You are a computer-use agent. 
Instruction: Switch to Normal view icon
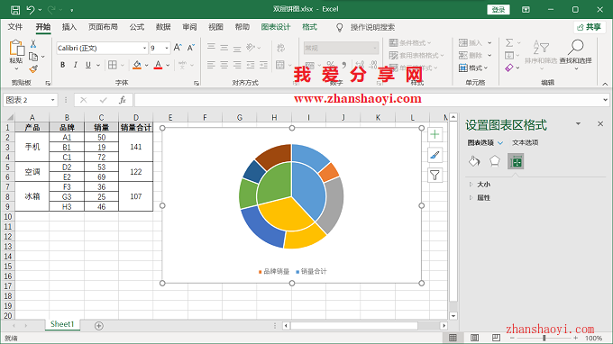pyautogui.click(x=453, y=338)
